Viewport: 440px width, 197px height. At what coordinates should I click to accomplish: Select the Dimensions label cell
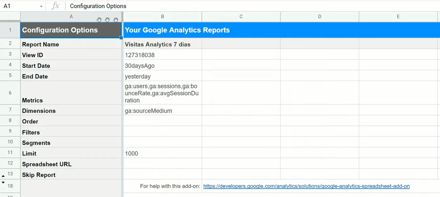(x=71, y=110)
